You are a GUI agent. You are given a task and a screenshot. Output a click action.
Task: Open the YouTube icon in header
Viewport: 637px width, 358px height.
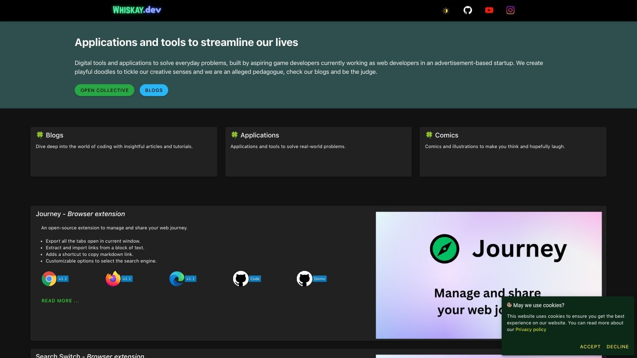pos(489,10)
